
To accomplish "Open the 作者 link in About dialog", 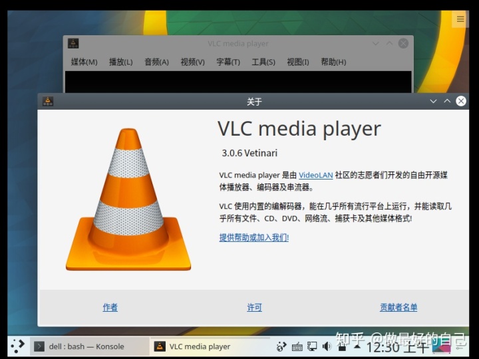I will 110,307.
